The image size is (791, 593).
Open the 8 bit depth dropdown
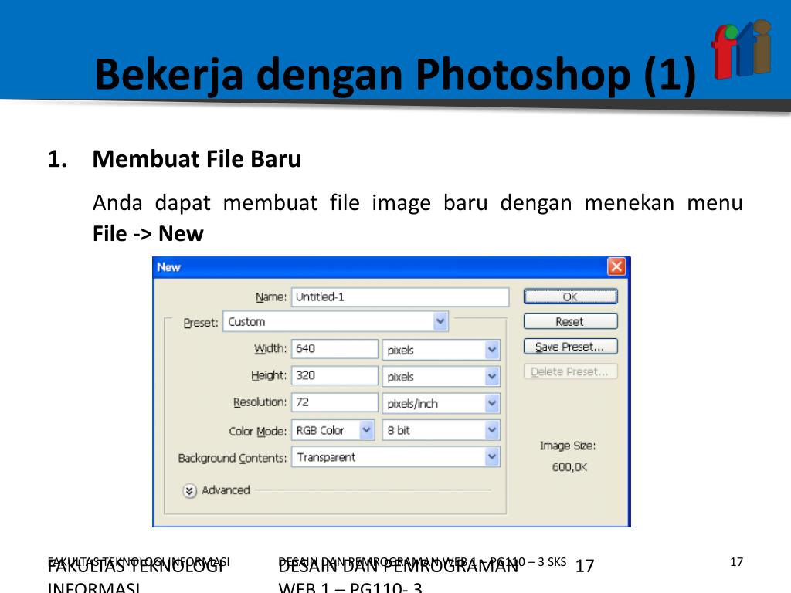[x=441, y=430]
